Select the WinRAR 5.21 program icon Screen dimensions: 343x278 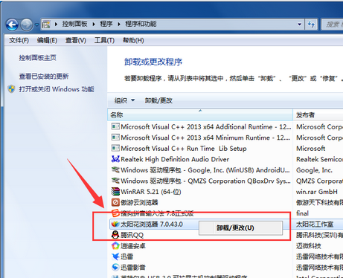[x=115, y=192]
